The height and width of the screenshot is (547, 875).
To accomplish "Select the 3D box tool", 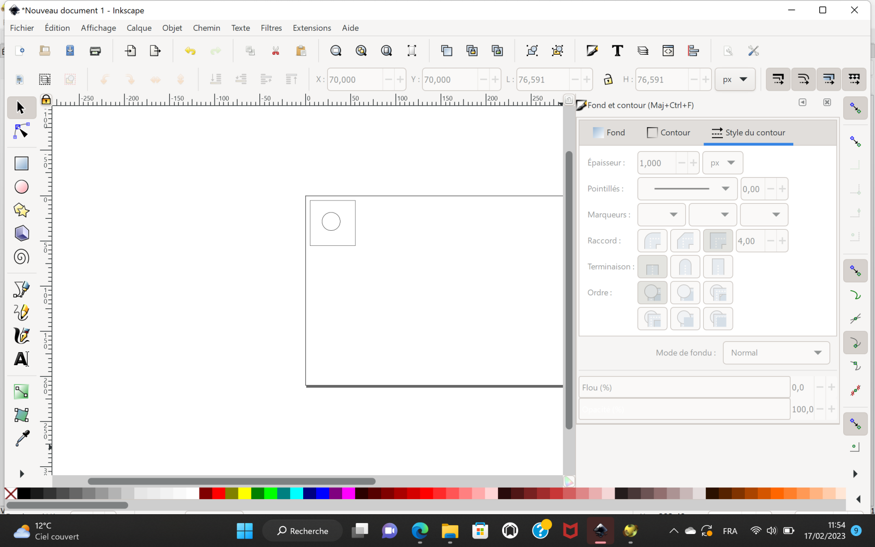I will 21,233.
